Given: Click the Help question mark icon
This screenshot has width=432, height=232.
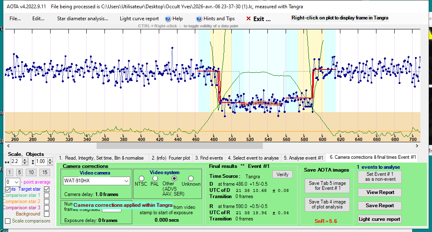Looking at the screenshot, I should tap(168, 19).
